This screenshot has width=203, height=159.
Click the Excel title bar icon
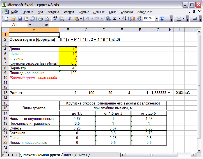coord(4,5)
